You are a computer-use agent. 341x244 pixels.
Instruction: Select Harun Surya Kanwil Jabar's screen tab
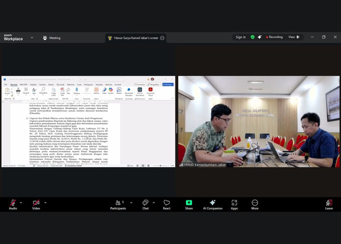(136, 38)
